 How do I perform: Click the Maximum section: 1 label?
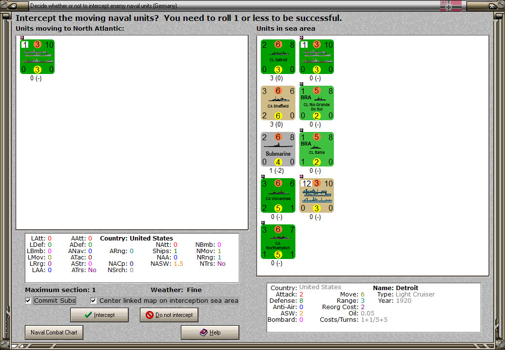click(x=60, y=290)
